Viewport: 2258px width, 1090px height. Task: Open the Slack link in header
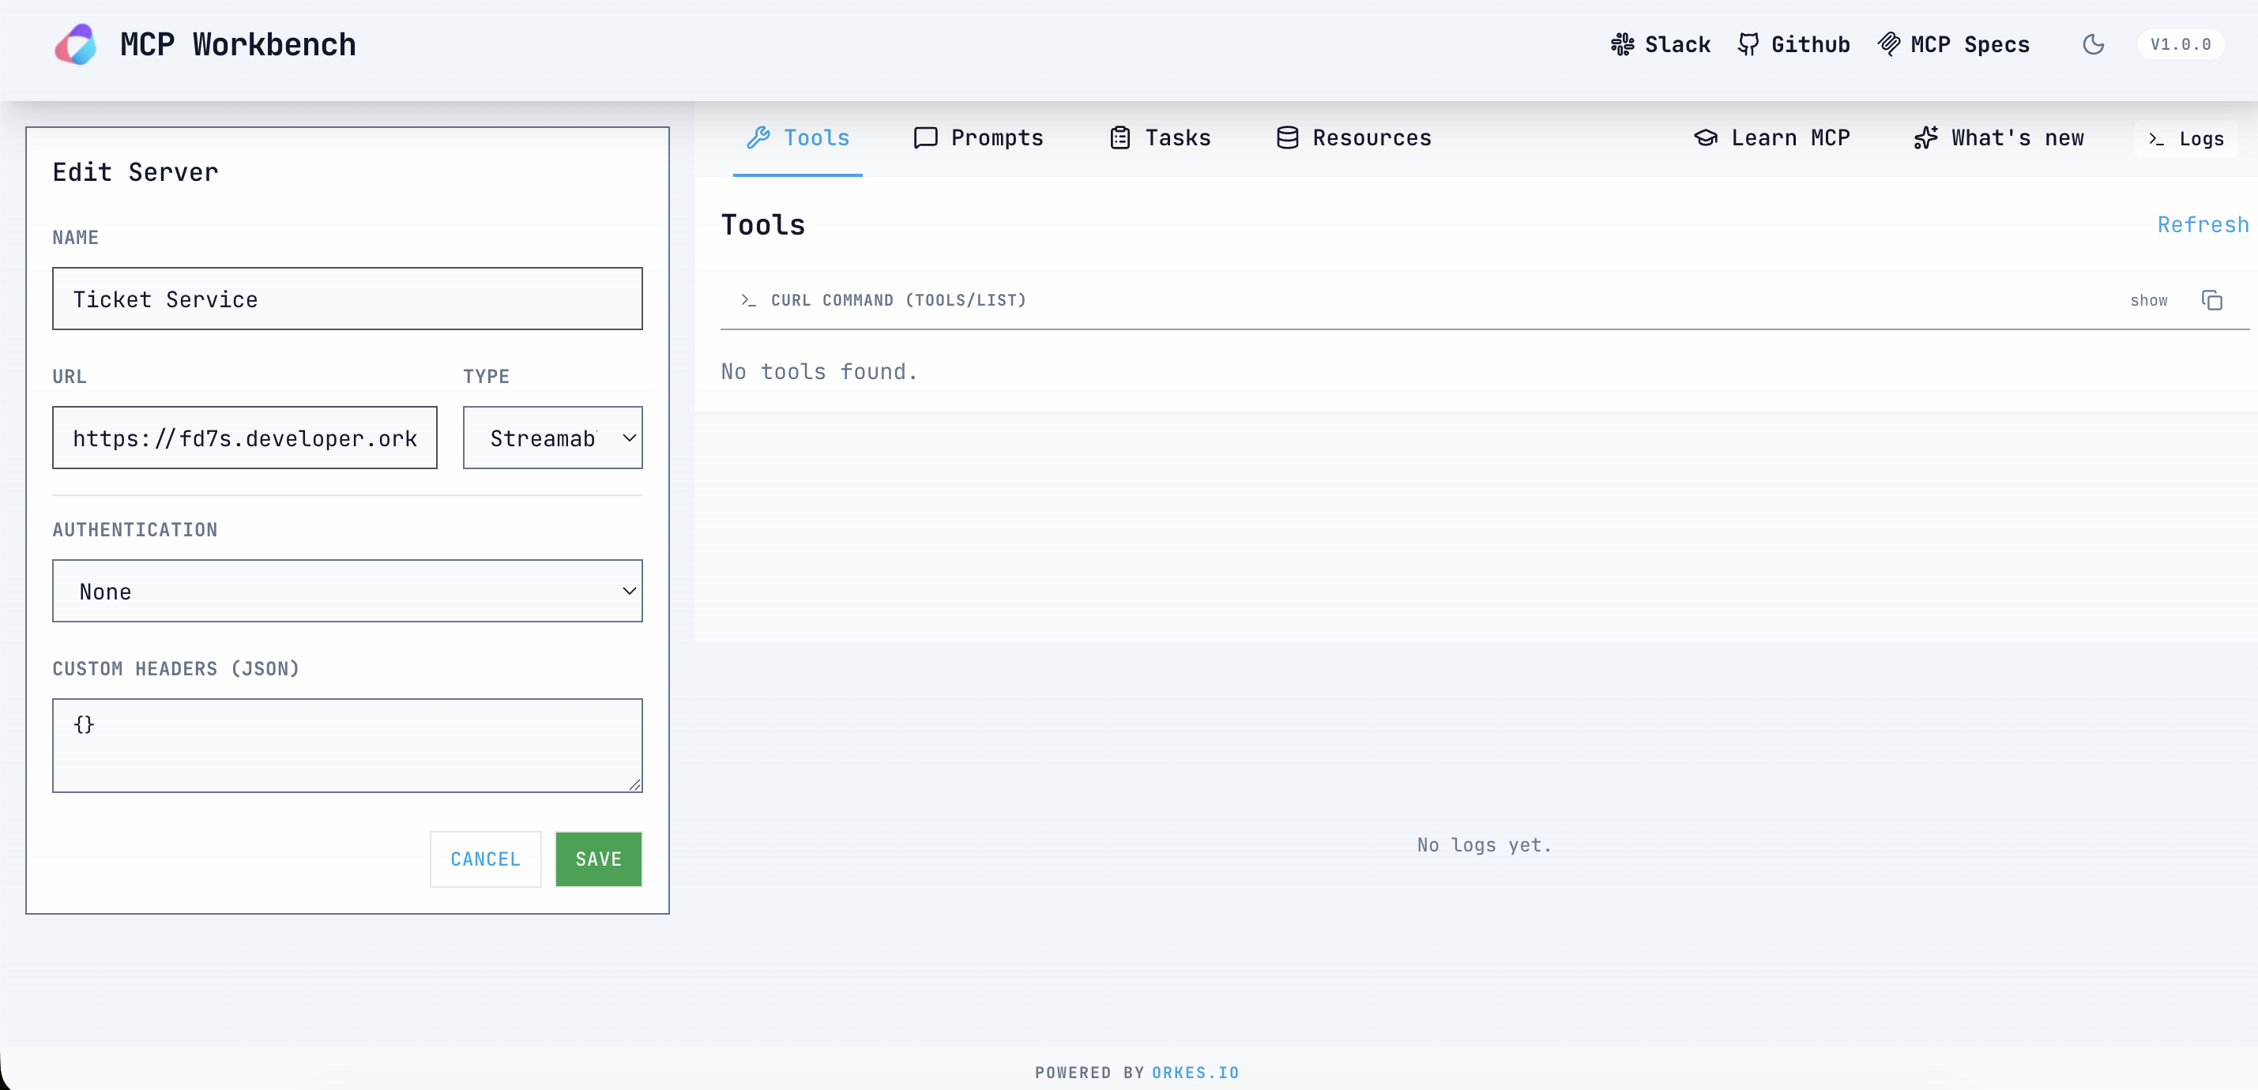pyautogui.click(x=1659, y=43)
